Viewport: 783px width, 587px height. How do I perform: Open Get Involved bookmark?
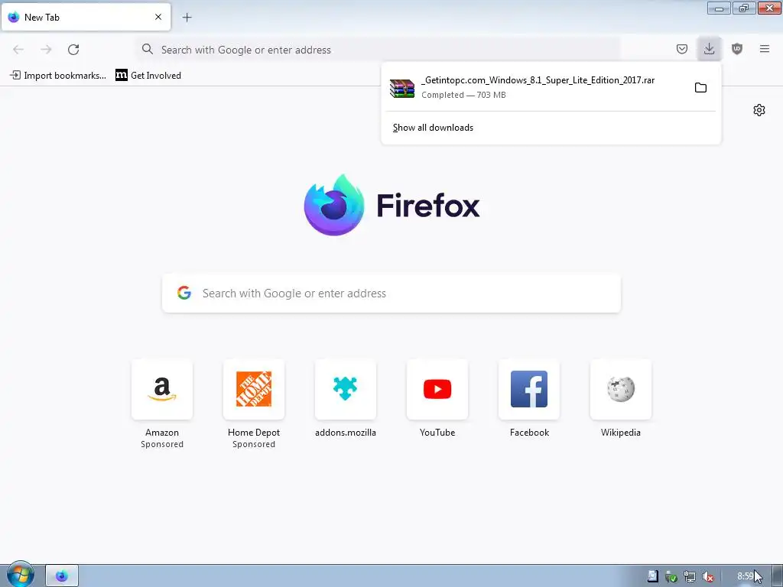point(148,76)
